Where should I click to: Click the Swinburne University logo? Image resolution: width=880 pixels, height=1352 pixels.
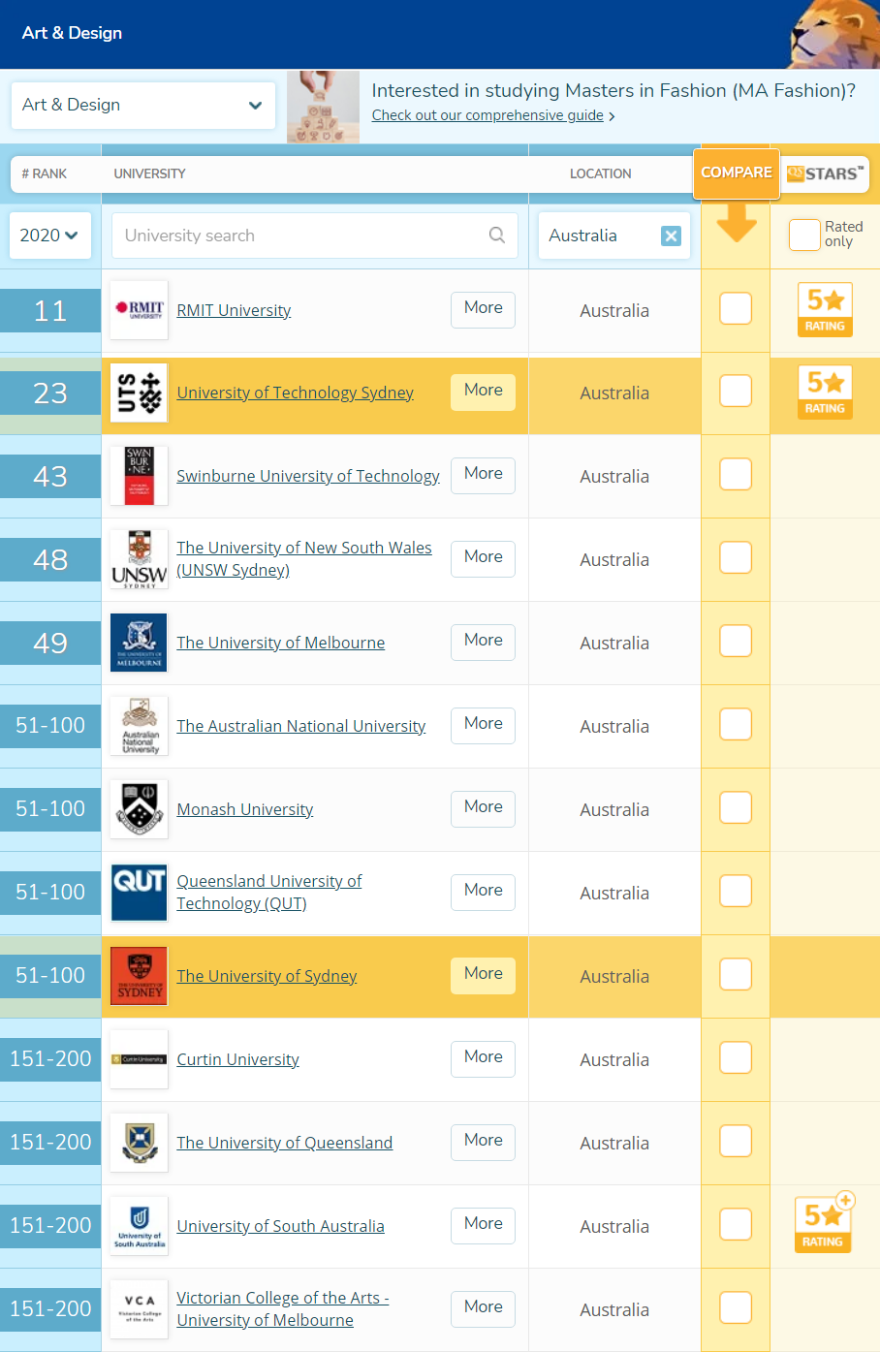click(x=140, y=476)
